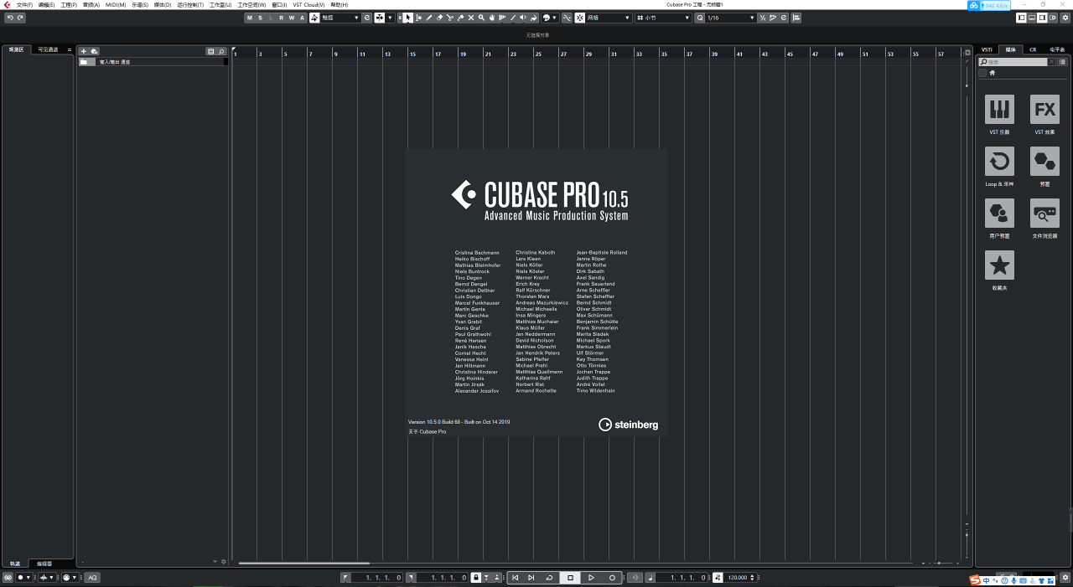The image size is (1073, 587).
Task: Click the Find Tracks magnifier icon
Action: coord(221,52)
